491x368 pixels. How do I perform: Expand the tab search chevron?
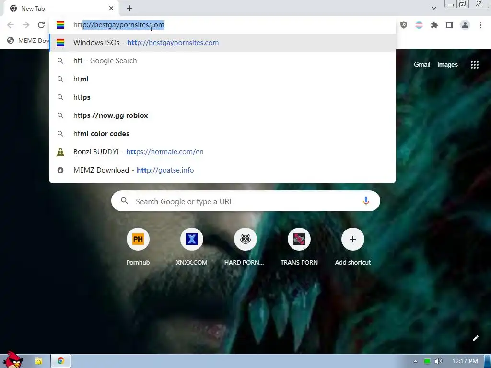pos(433,8)
